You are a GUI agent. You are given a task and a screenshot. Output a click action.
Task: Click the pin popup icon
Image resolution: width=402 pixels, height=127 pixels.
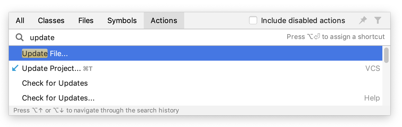pos(363,21)
